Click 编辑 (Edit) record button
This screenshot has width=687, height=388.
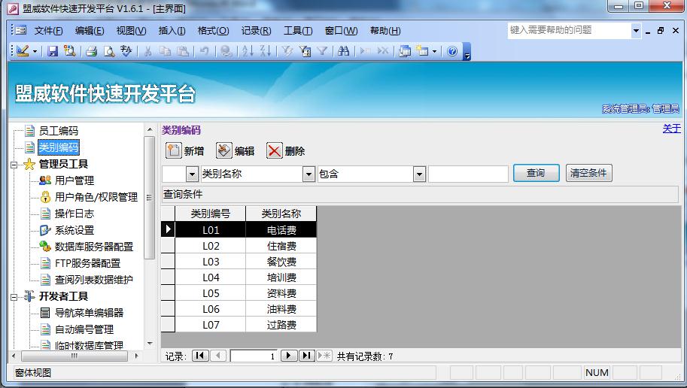tap(236, 150)
